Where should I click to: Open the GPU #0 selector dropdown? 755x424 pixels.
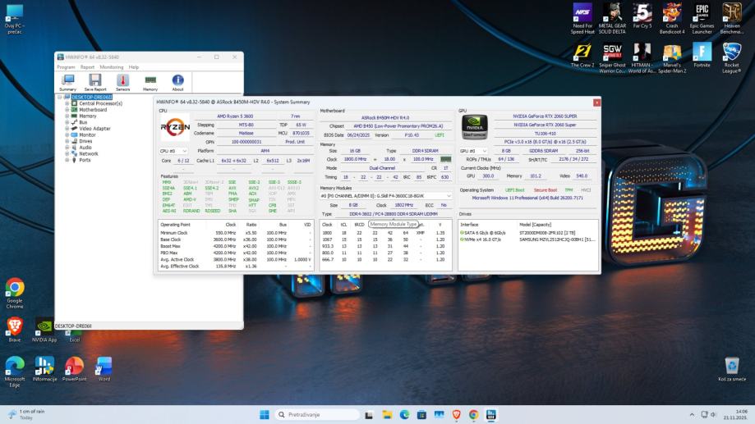[474, 151]
